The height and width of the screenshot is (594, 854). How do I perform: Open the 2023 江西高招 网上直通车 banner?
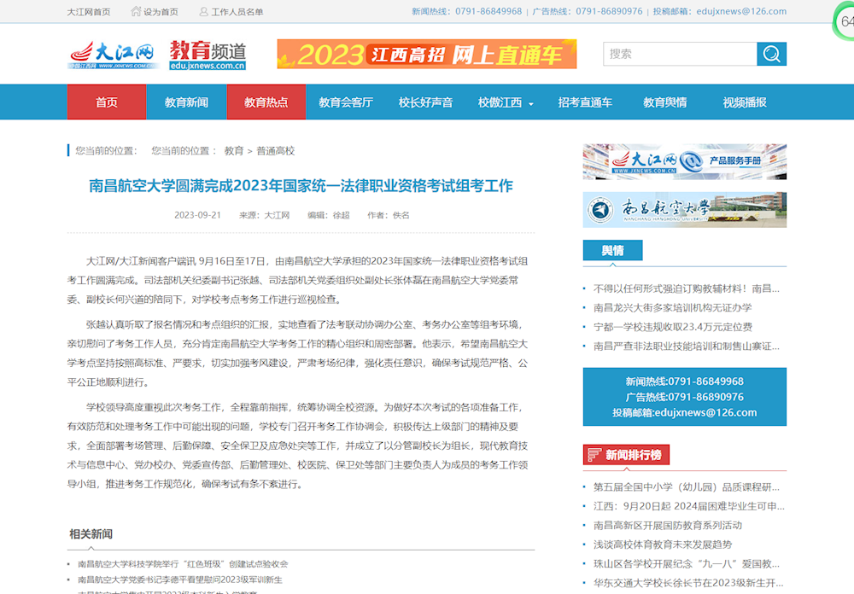click(426, 55)
